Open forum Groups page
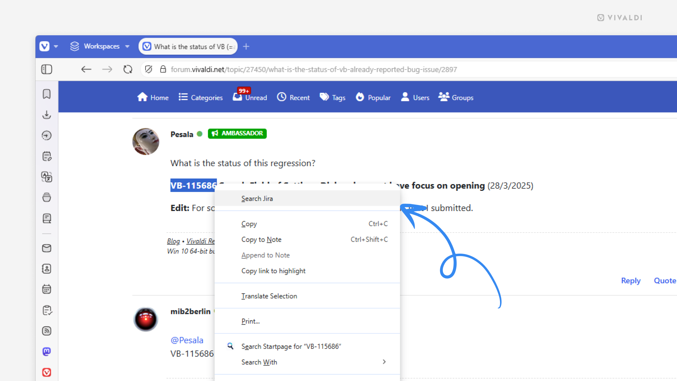Screen dimensions: 677x381 click(456, 97)
